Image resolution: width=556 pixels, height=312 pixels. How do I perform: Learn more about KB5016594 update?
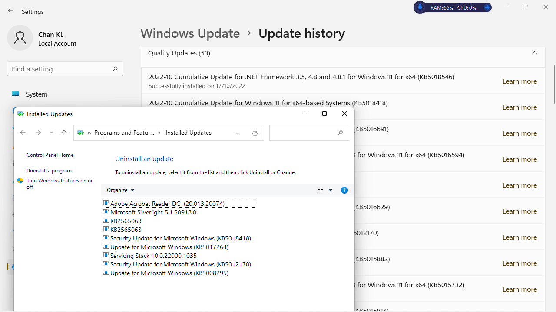[520, 159]
